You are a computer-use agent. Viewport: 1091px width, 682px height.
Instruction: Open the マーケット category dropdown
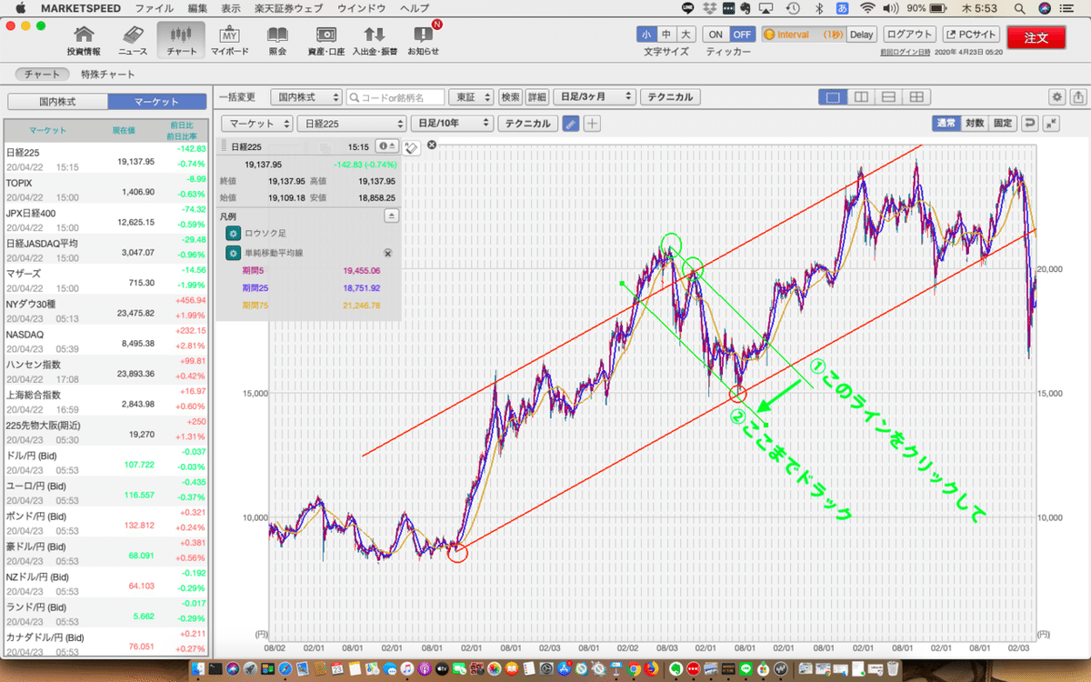click(x=258, y=124)
